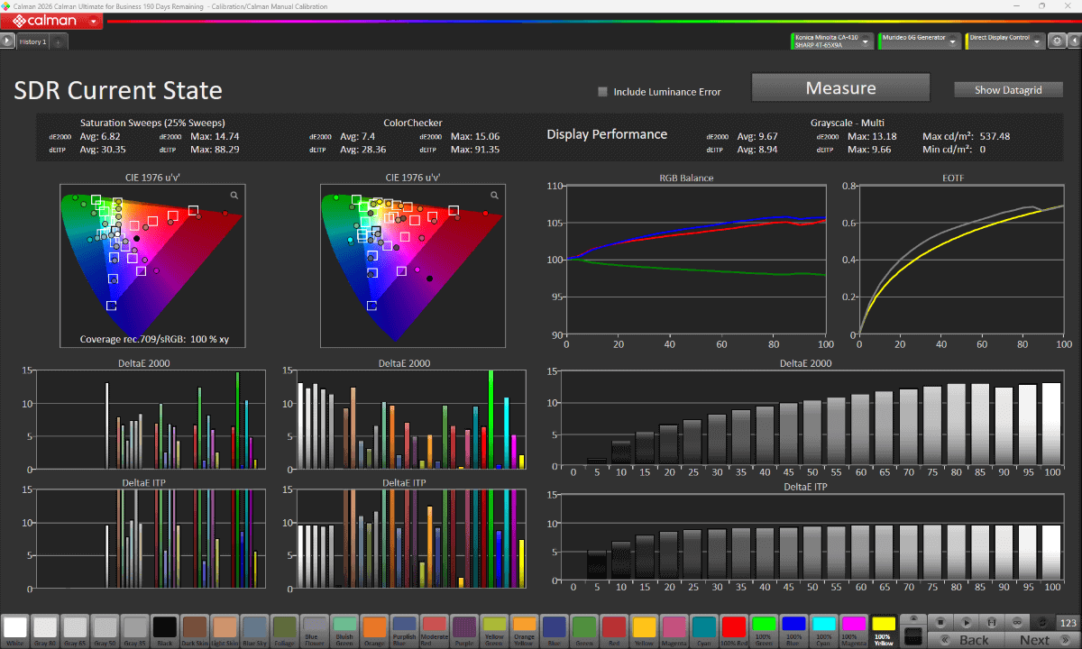This screenshot has width=1082, height=649.
Task: Open the Konica Minolta CA-410 meter dropdown
Action: (x=832, y=41)
